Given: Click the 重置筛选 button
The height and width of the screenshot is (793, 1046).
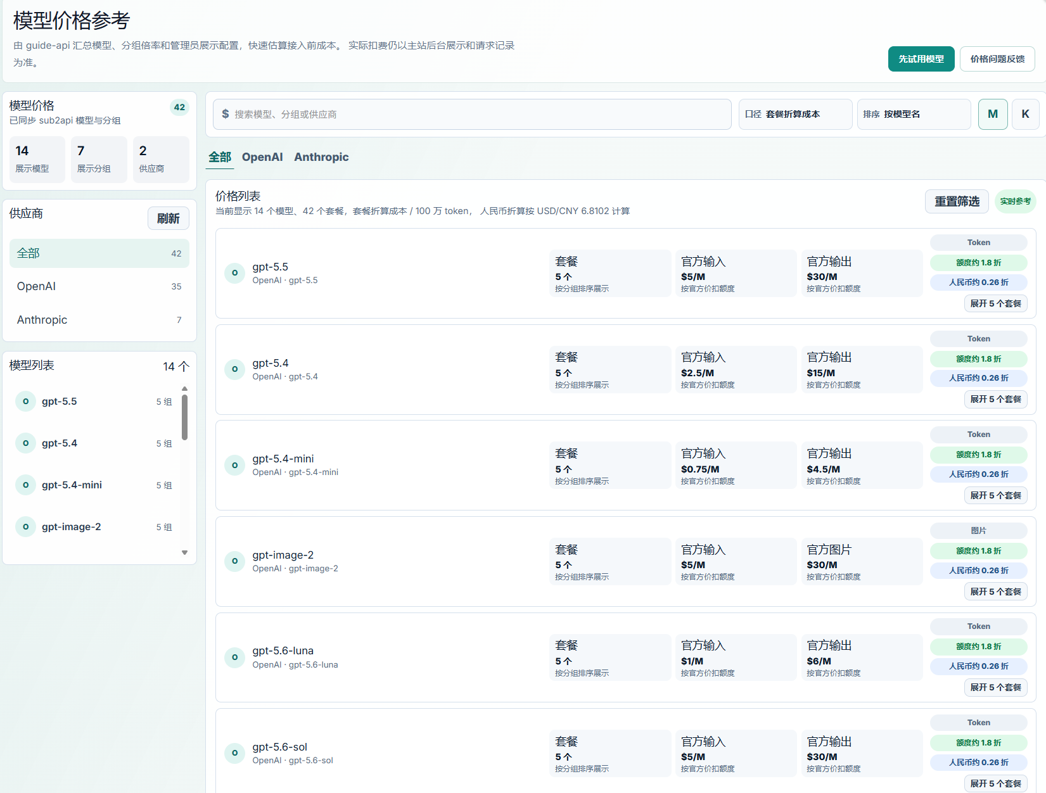Looking at the screenshot, I should 957,201.
